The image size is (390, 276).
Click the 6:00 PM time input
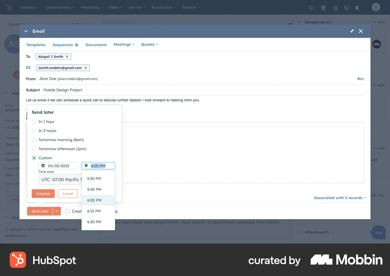98,166
